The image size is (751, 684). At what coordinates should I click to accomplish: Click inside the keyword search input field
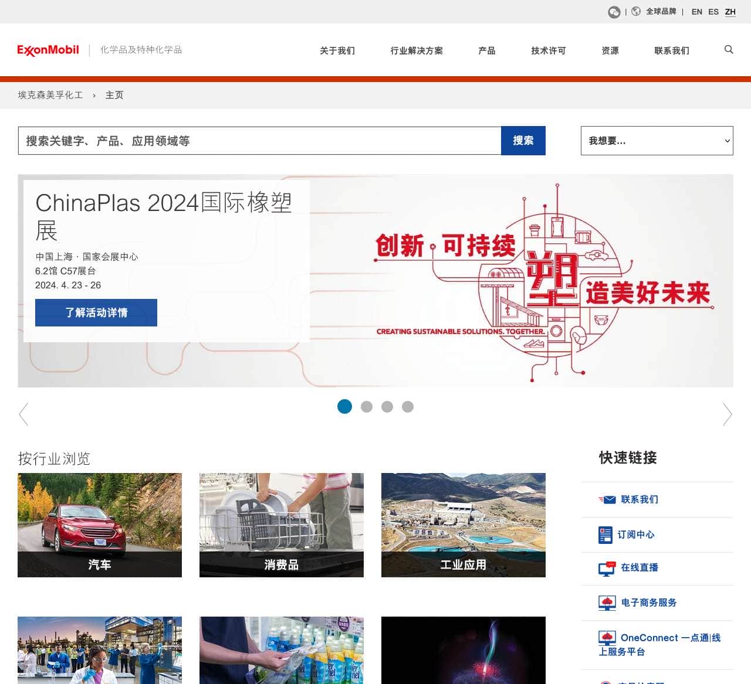pos(258,141)
